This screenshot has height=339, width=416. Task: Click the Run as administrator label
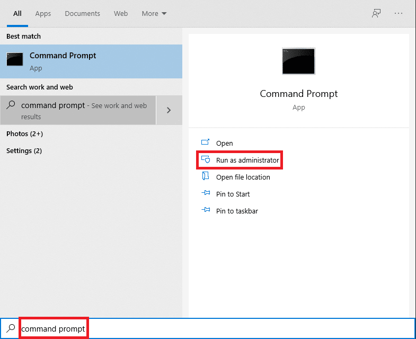[247, 160]
